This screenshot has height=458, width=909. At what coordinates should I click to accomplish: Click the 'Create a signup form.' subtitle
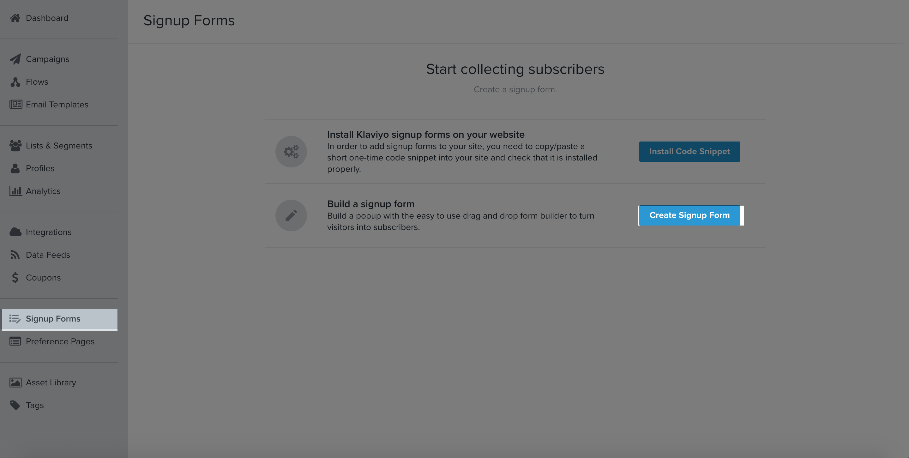coord(515,89)
